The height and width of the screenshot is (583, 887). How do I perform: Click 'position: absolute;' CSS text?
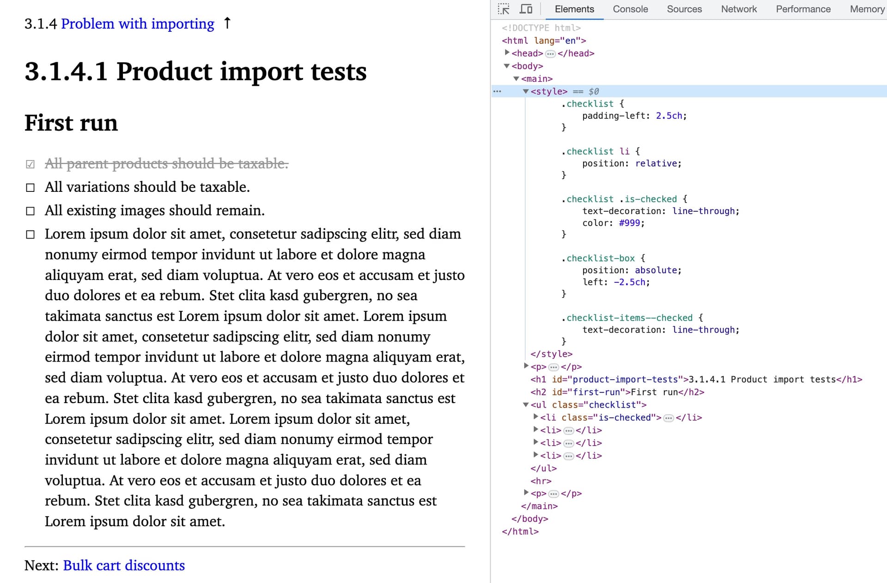[x=632, y=271]
